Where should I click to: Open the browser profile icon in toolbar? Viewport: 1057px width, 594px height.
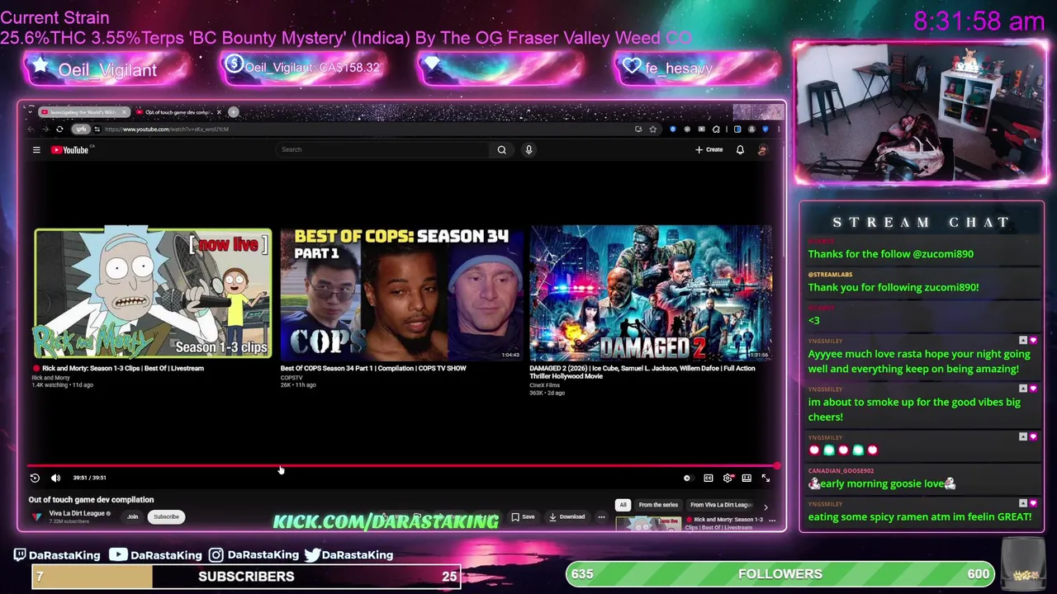[x=751, y=129]
